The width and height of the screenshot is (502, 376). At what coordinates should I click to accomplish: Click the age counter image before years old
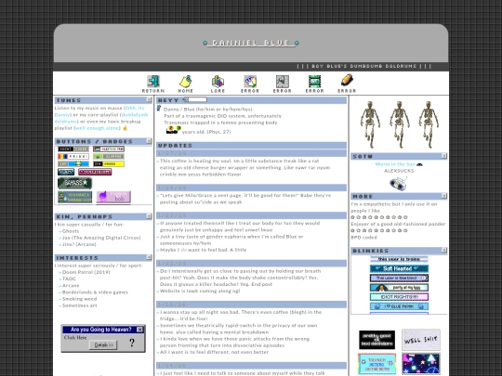[173, 130]
